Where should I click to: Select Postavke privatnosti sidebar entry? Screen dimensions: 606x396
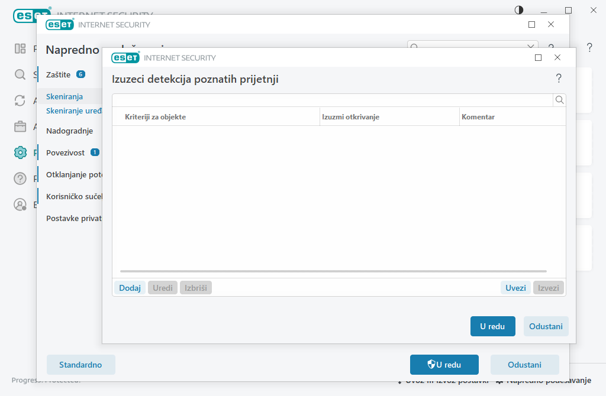click(x=74, y=219)
